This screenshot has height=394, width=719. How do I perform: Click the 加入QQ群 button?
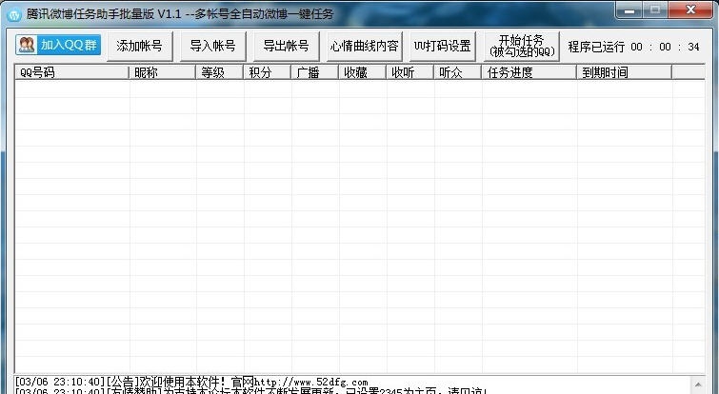pos(58,45)
